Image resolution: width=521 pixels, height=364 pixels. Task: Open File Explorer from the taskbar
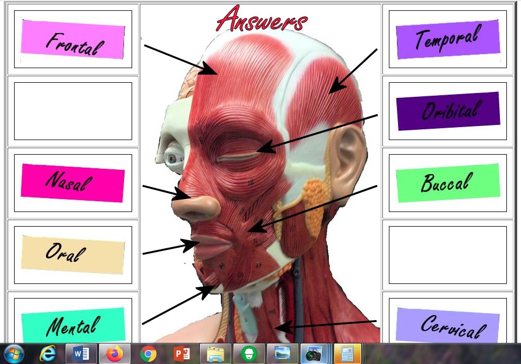(216, 354)
